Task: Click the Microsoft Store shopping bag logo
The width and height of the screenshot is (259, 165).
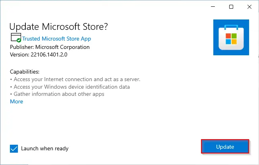Action: point(231,37)
